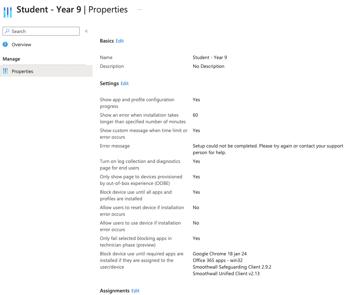Click the "Setup could not be completed" error message
This screenshot has width=361, height=295.
(x=268, y=149)
